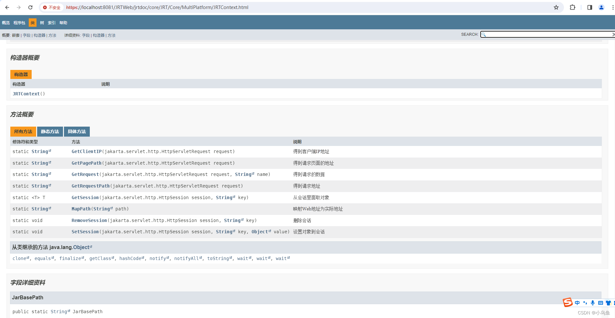
Task: Open browser profile avatar
Action: click(601, 7)
